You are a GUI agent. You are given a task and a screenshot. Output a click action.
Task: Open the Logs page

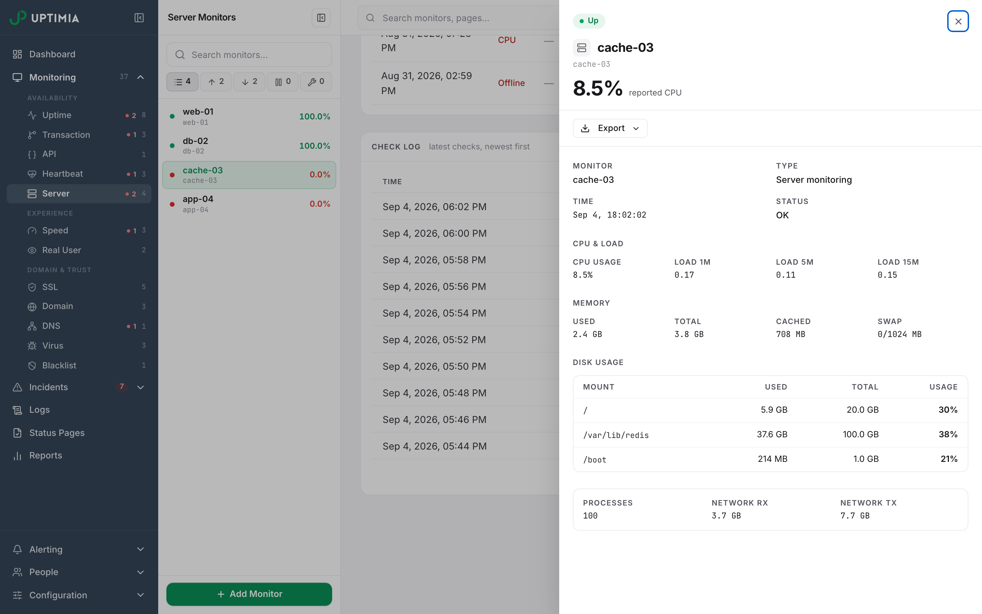pyautogui.click(x=79, y=410)
